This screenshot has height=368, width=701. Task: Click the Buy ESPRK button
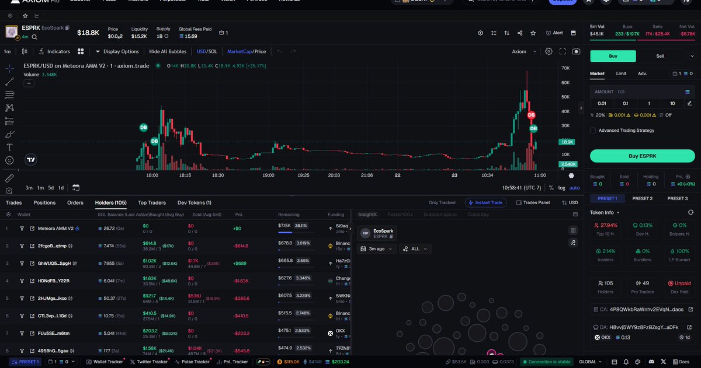coord(642,156)
